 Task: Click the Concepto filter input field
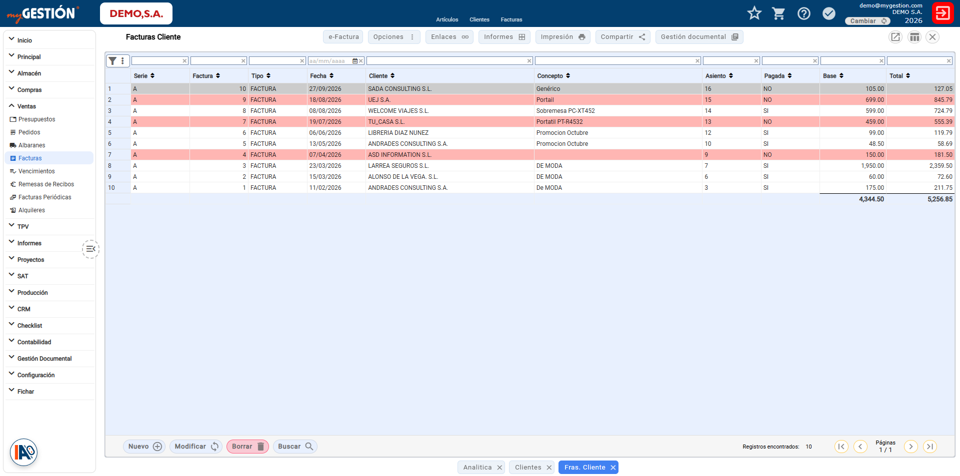point(618,61)
